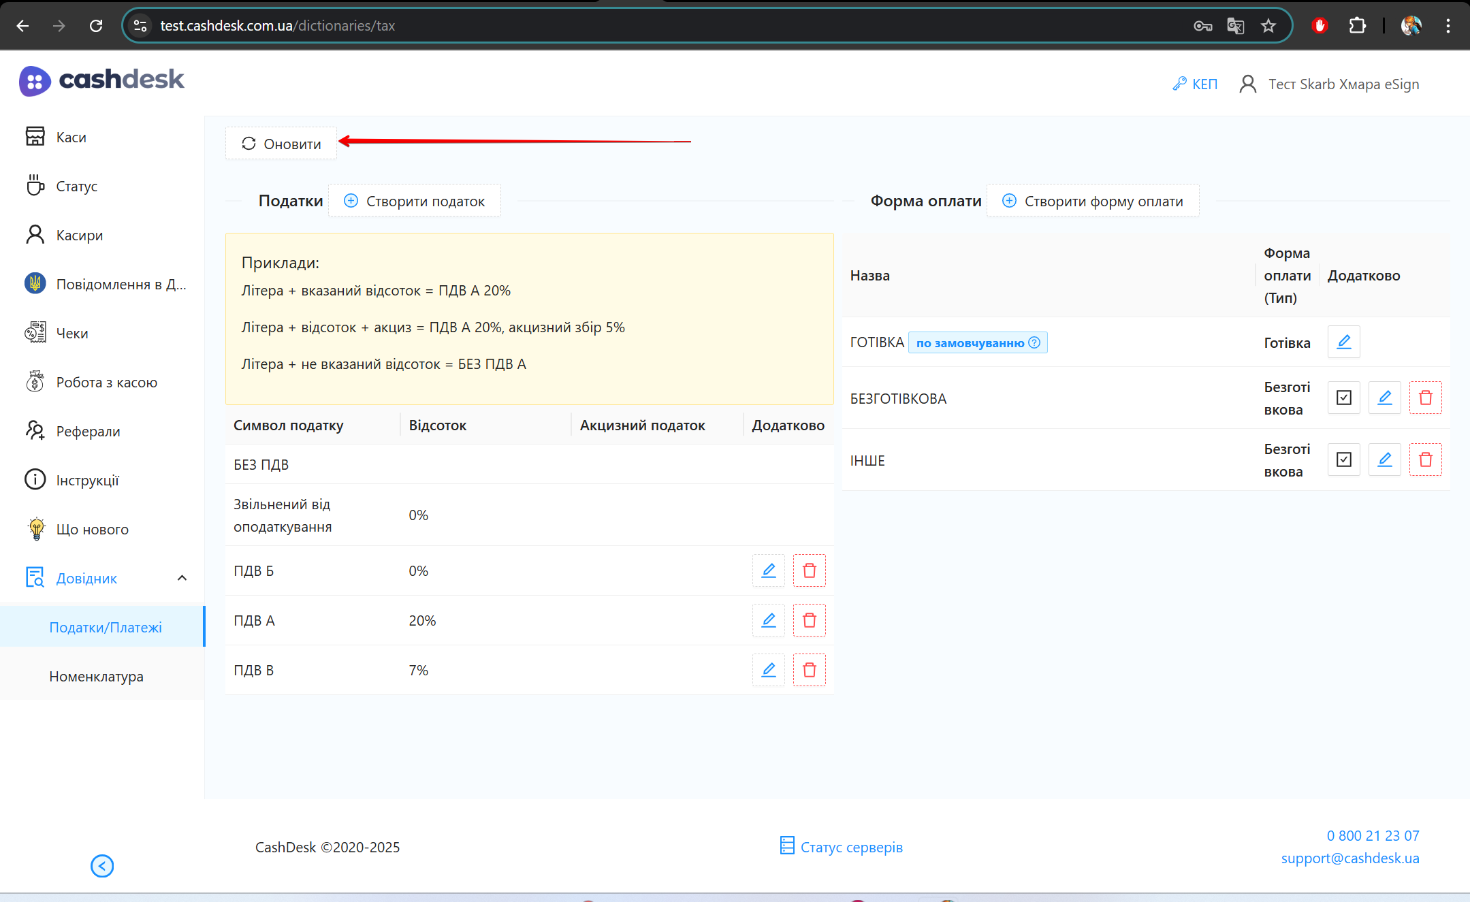1470x902 pixels.
Task: Open the Каси sidebar menu item
Action: 71,137
